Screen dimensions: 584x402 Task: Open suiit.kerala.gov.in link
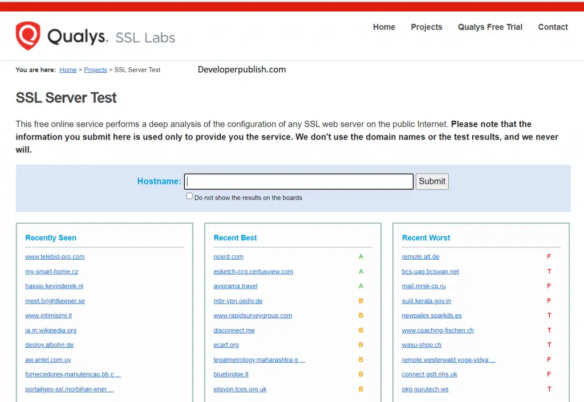pos(426,301)
